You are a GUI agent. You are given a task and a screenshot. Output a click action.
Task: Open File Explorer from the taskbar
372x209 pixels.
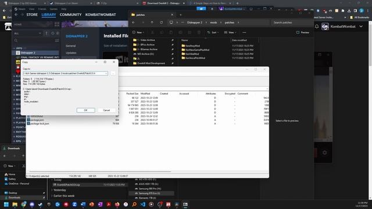15,204
